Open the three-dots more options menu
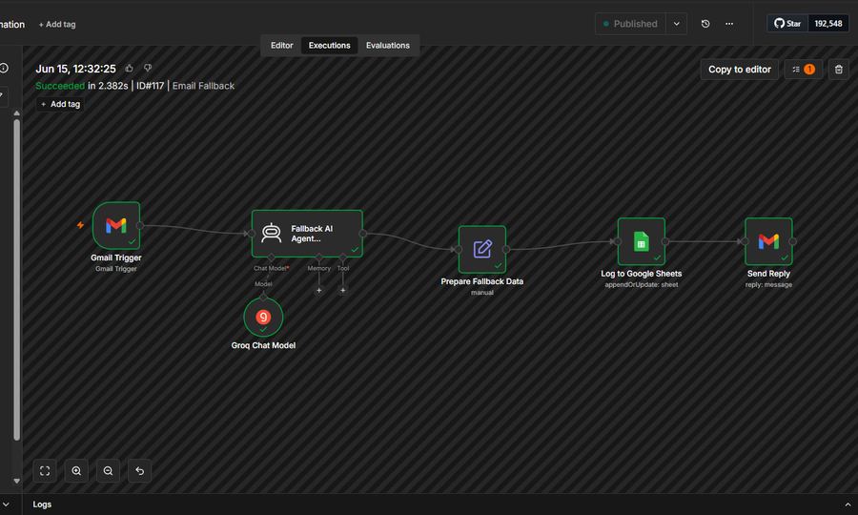This screenshot has height=515, width=858. click(729, 24)
